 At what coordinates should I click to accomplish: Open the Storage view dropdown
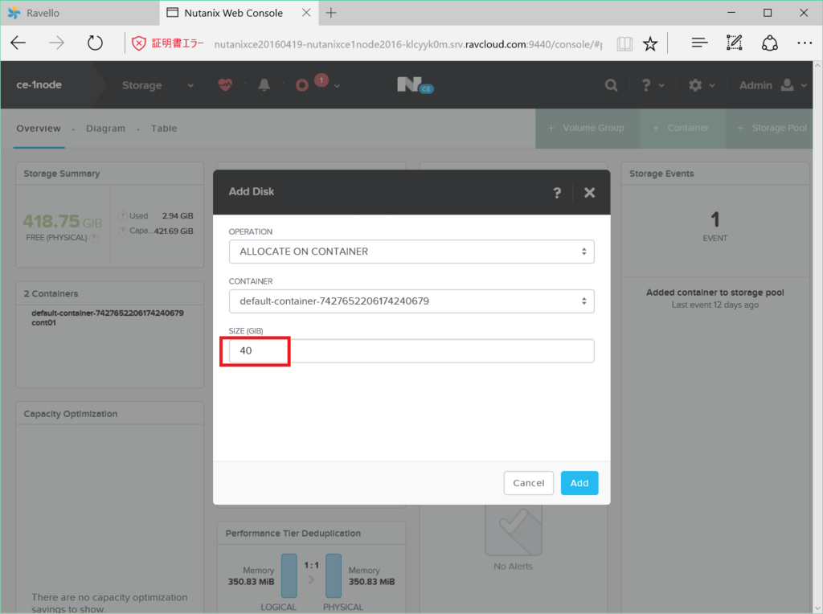158,85
